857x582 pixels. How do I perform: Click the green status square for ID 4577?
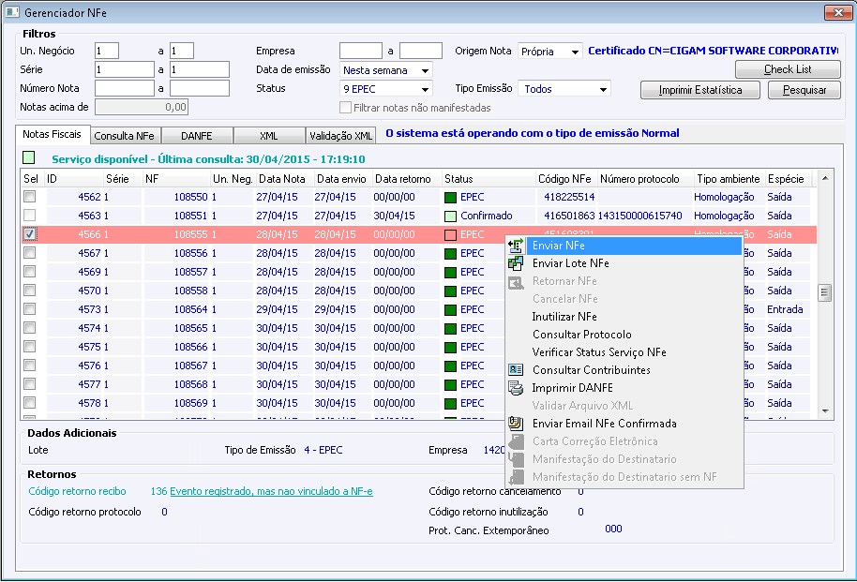(x=450, y=385)
